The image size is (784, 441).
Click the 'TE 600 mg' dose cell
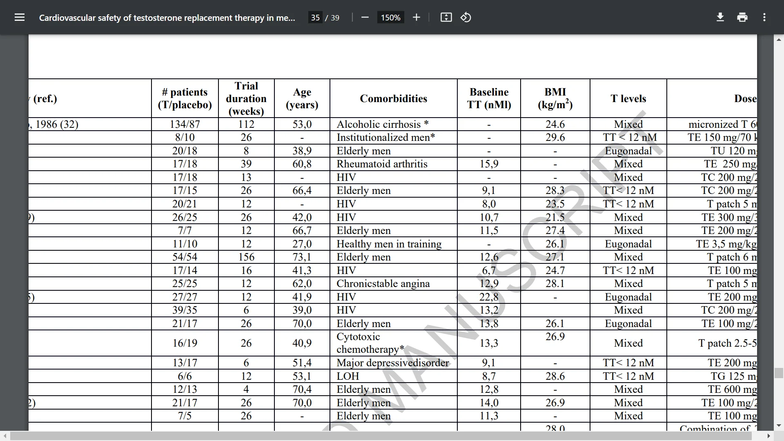(712, 389)
